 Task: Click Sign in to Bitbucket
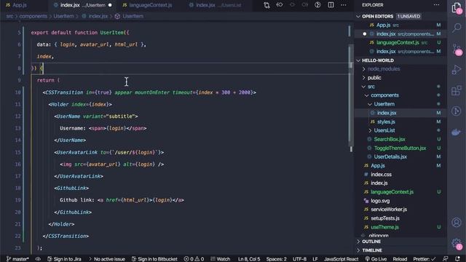click(154, 259)
